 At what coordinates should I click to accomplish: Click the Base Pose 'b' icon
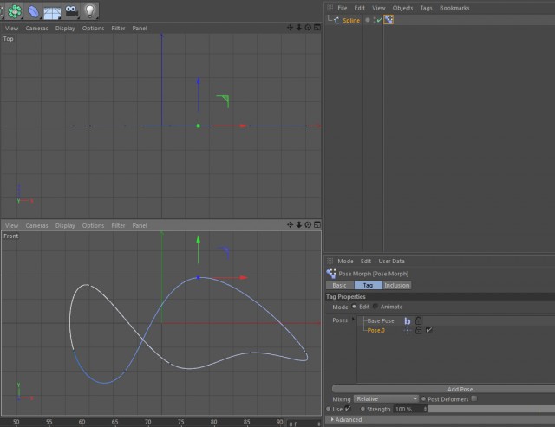408,321
